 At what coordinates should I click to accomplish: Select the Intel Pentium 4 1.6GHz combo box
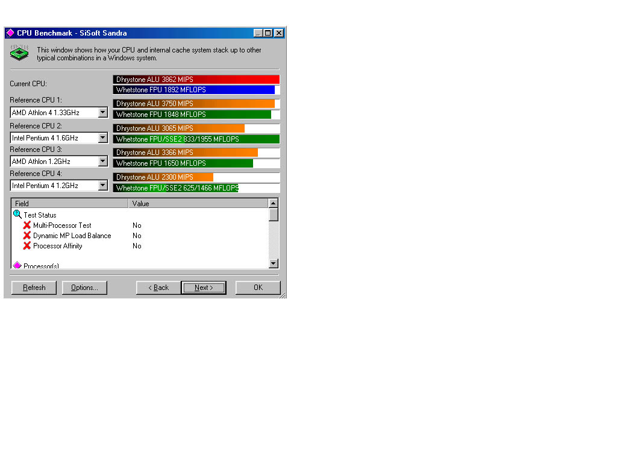click(58, 138)
